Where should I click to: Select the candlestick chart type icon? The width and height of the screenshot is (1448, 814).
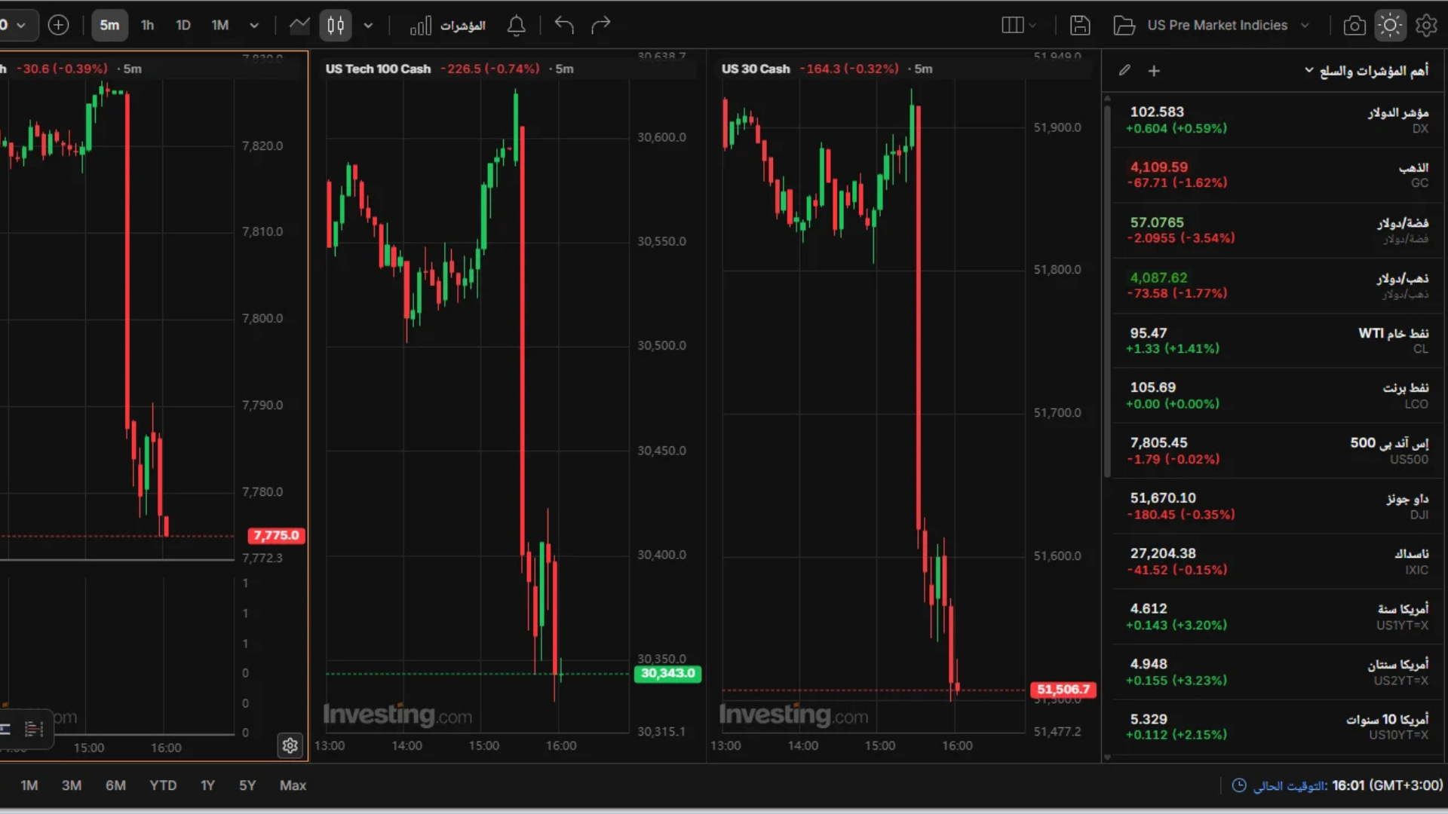click(x=336, y=25)
